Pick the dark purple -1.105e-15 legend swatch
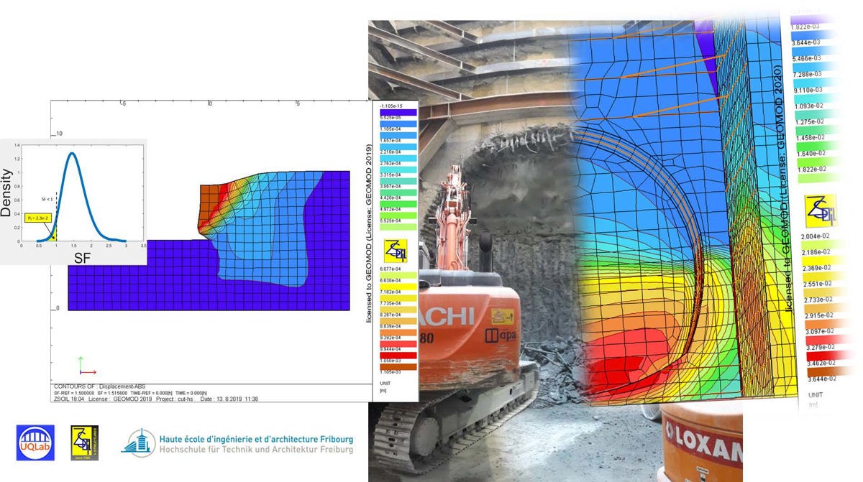 pyautogui.click(x=396, y=112)
